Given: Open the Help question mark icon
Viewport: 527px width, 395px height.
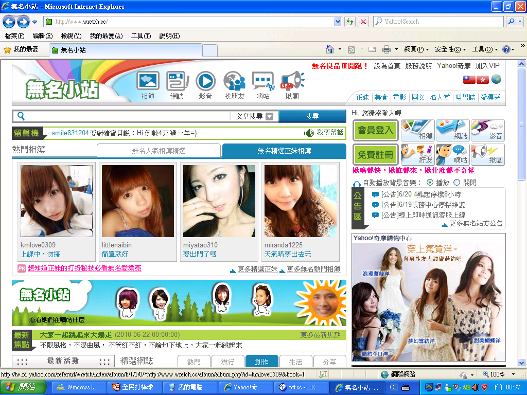Looking at the screenshot, I should [x=506, y=49].
